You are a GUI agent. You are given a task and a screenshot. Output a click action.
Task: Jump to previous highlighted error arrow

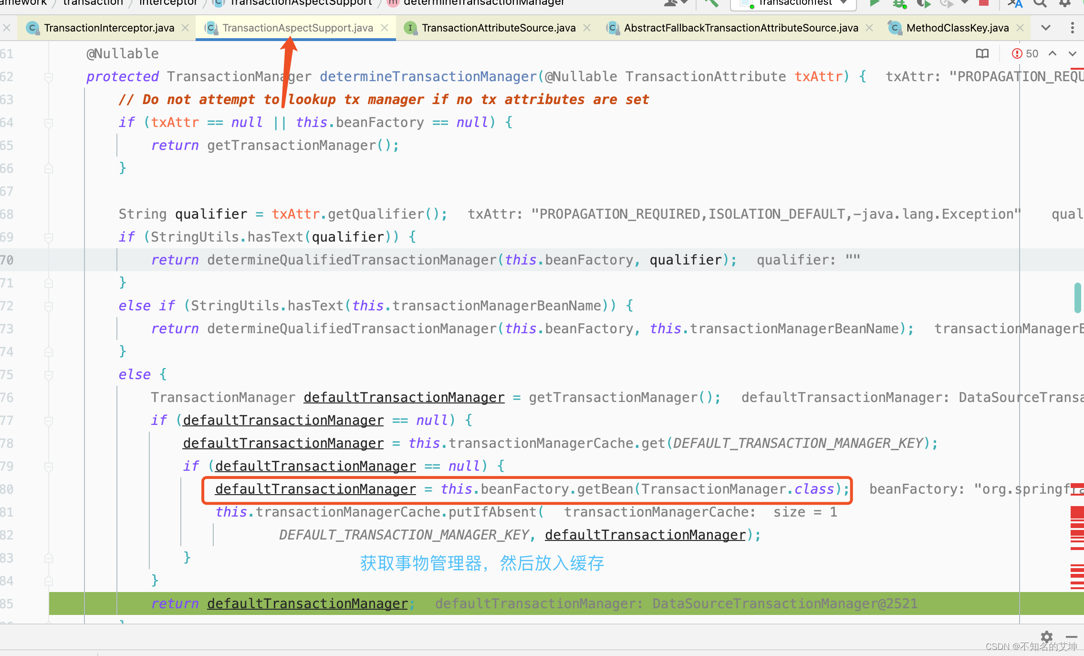click(1053, 53)
